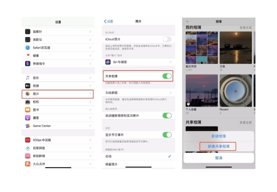The height and width of the screenshot is (192, 277).
Task: Select 保留原片 transfer option
Action: [138, 164]
